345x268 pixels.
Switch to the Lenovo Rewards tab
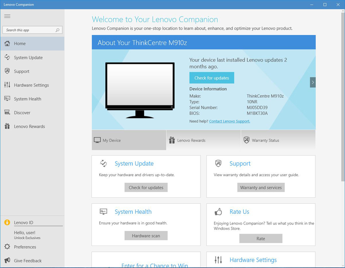204,140
